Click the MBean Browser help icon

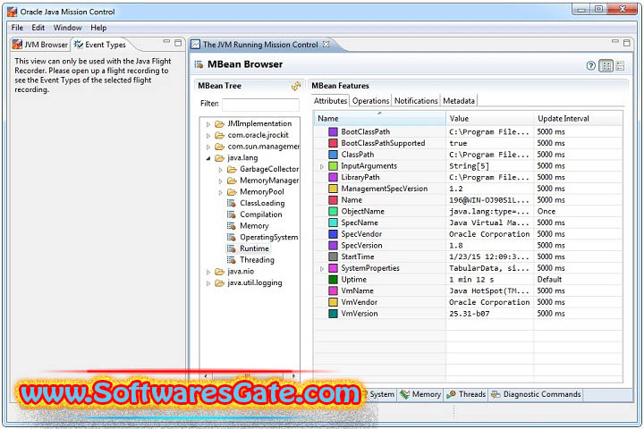[x=590, y=65]
